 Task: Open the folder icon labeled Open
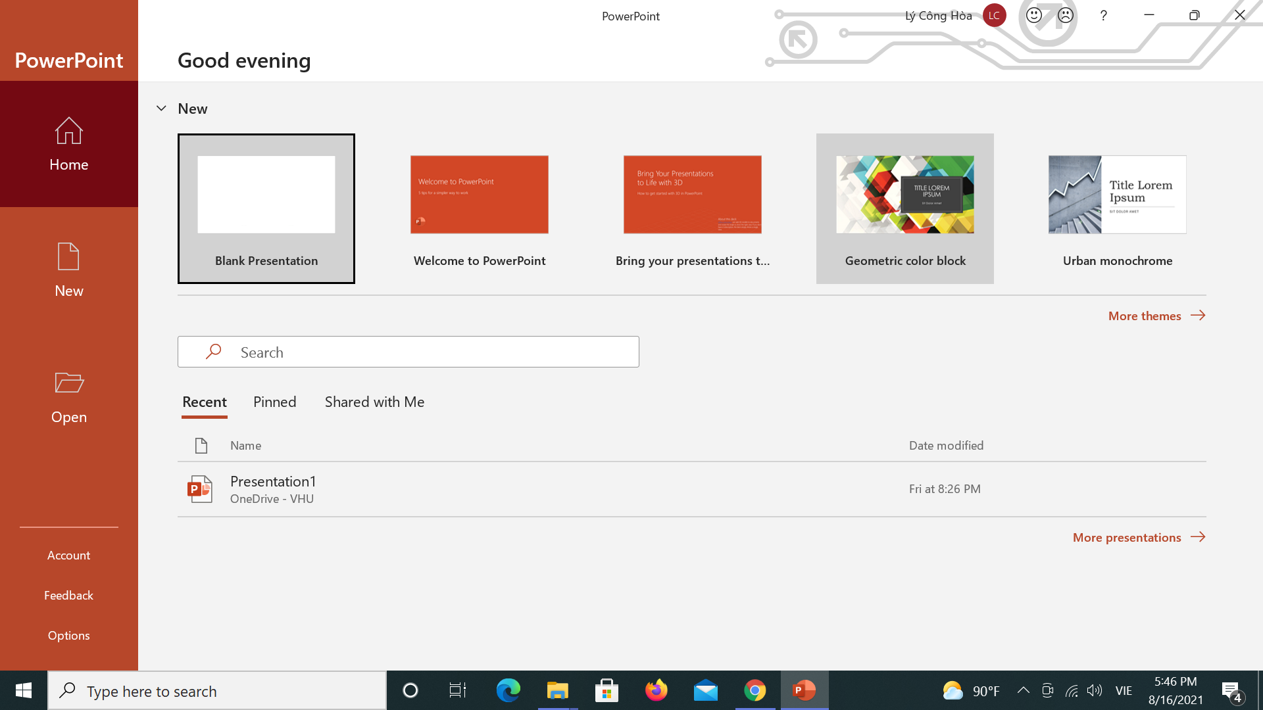(x=68, y=383)
